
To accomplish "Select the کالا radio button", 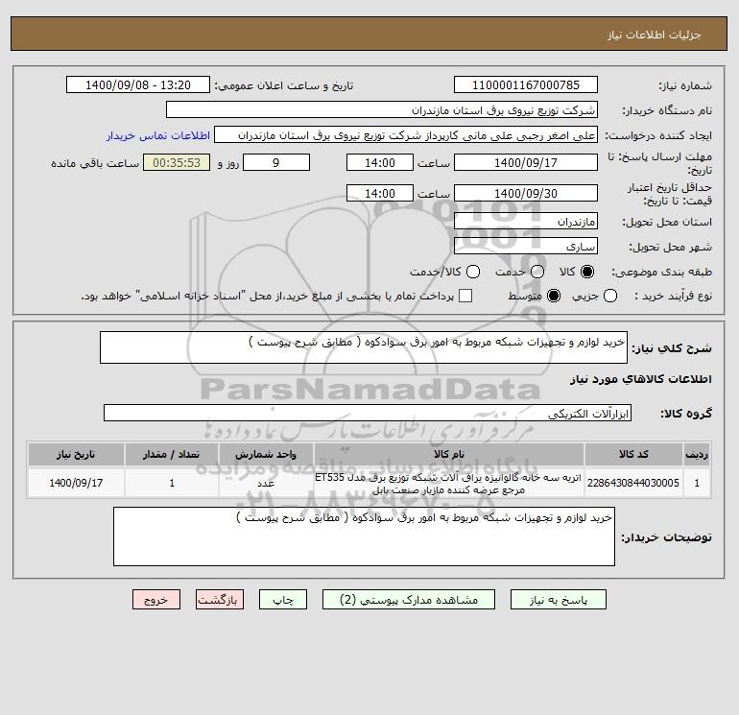I will click(587, 272).
